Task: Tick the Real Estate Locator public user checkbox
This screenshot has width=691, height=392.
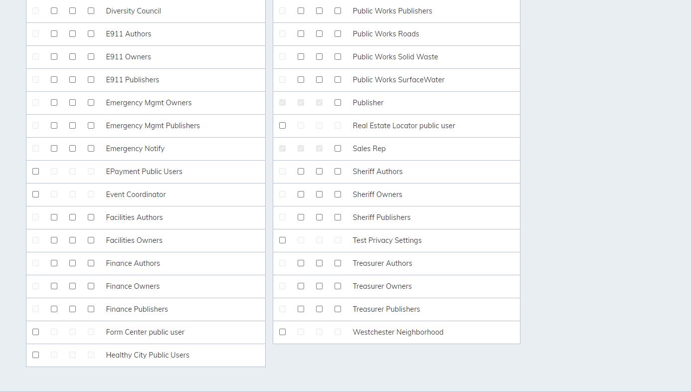Action: [282, 126]
